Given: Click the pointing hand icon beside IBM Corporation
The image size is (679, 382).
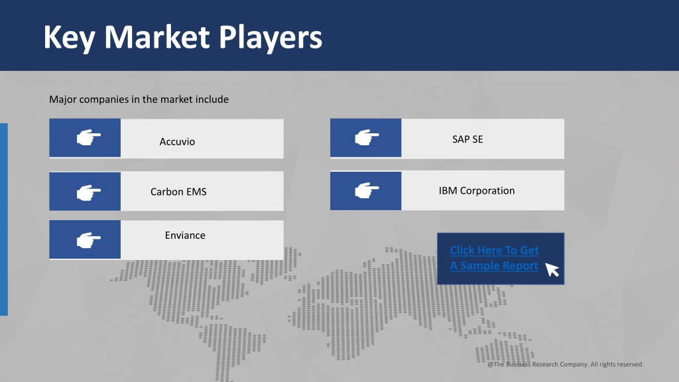Looking at the screenshot, I should [367, 190].
